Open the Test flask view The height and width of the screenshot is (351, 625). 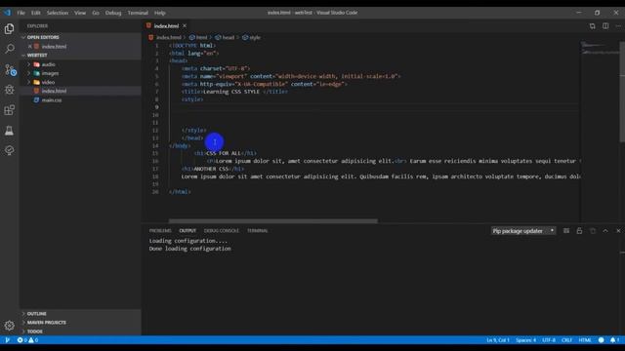pyautogui.click(x=9, y=131)
